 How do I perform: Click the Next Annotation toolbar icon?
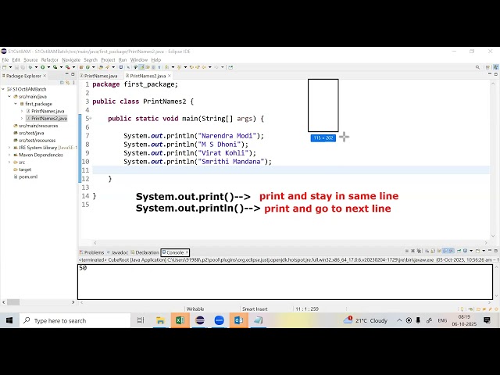[x=166, y=67]
